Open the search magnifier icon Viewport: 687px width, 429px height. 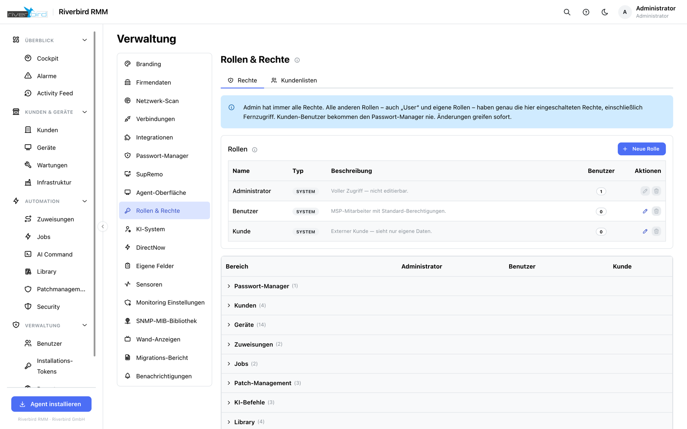tap(567, 12)
